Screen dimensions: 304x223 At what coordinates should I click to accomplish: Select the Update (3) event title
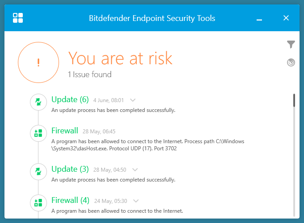point(70,169)
